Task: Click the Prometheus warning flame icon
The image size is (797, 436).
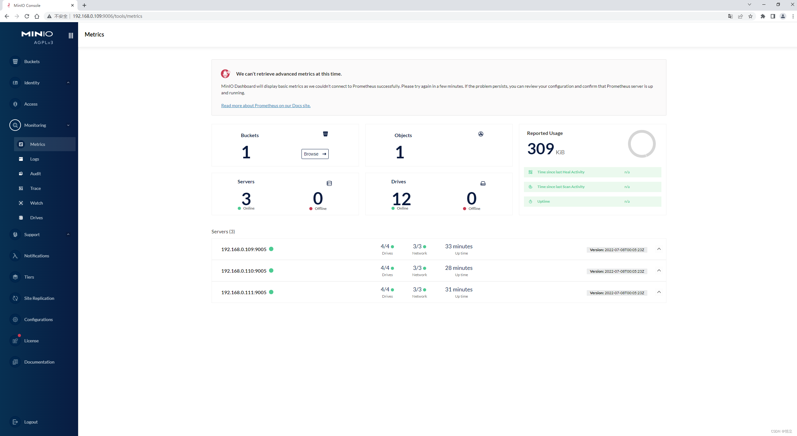Action: pyautogui.click(x=226, y=74)
